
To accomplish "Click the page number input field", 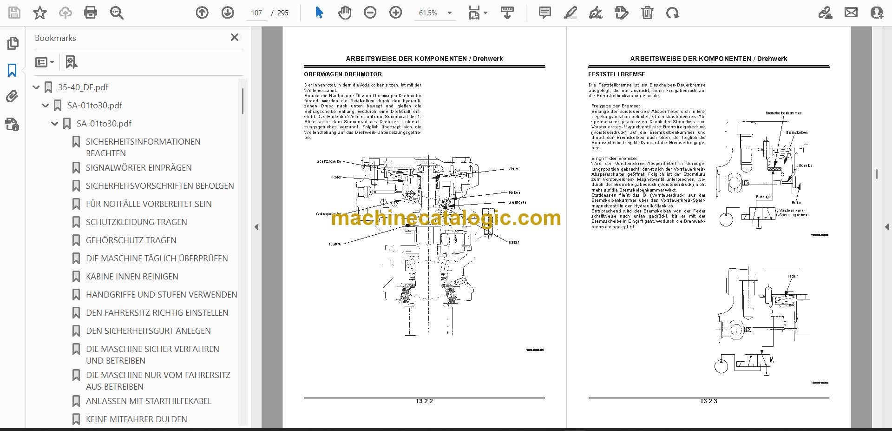I will 256,13.
